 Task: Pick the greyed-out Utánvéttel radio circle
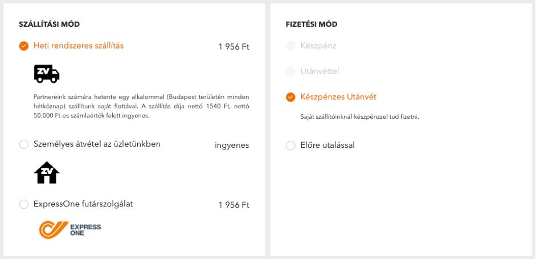290,71
